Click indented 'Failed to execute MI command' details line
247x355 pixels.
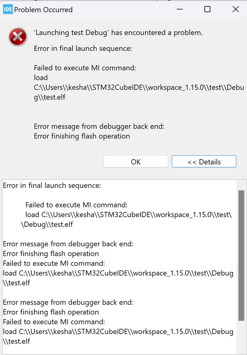click(76, 205)
